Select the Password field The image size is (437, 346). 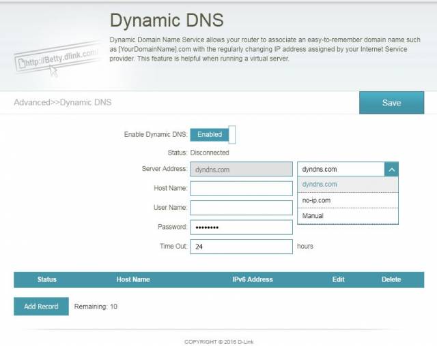coord(240,227)
